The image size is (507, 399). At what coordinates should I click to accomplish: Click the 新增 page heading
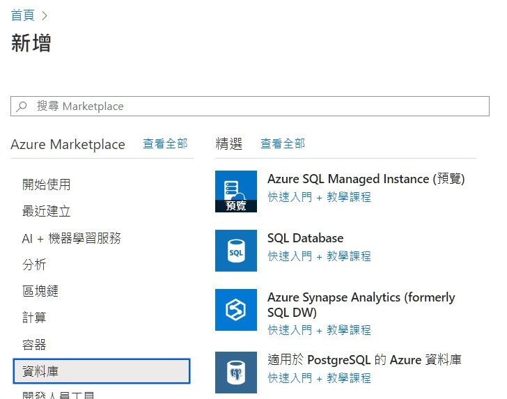(x=31, y=43)
